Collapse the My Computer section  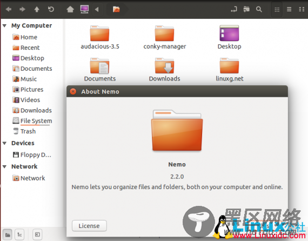pos(4,25)
